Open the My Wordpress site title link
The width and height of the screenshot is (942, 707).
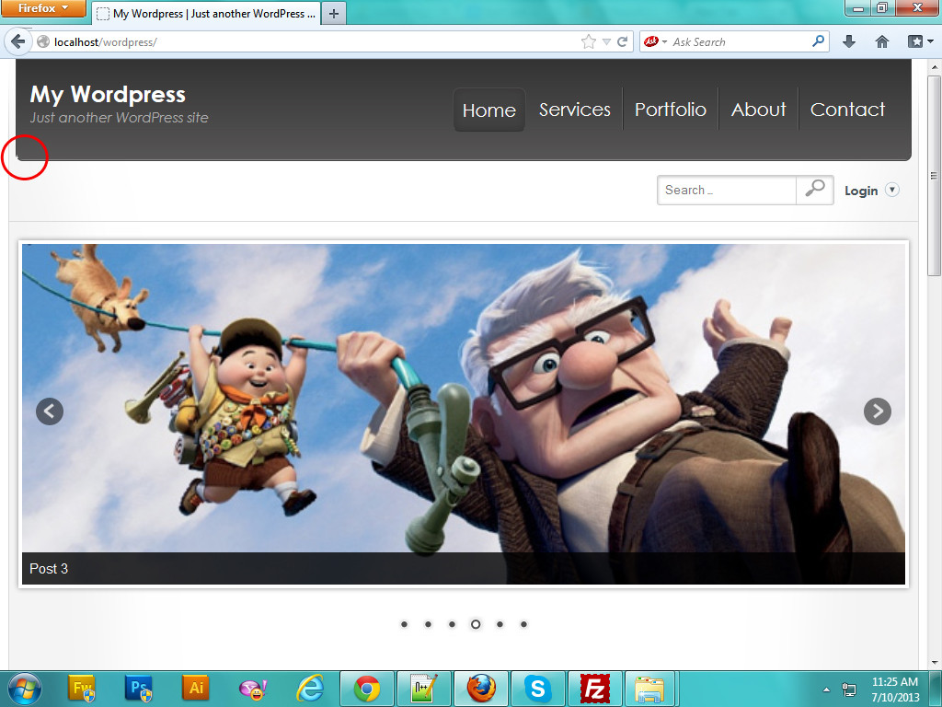tap(108, 95)
